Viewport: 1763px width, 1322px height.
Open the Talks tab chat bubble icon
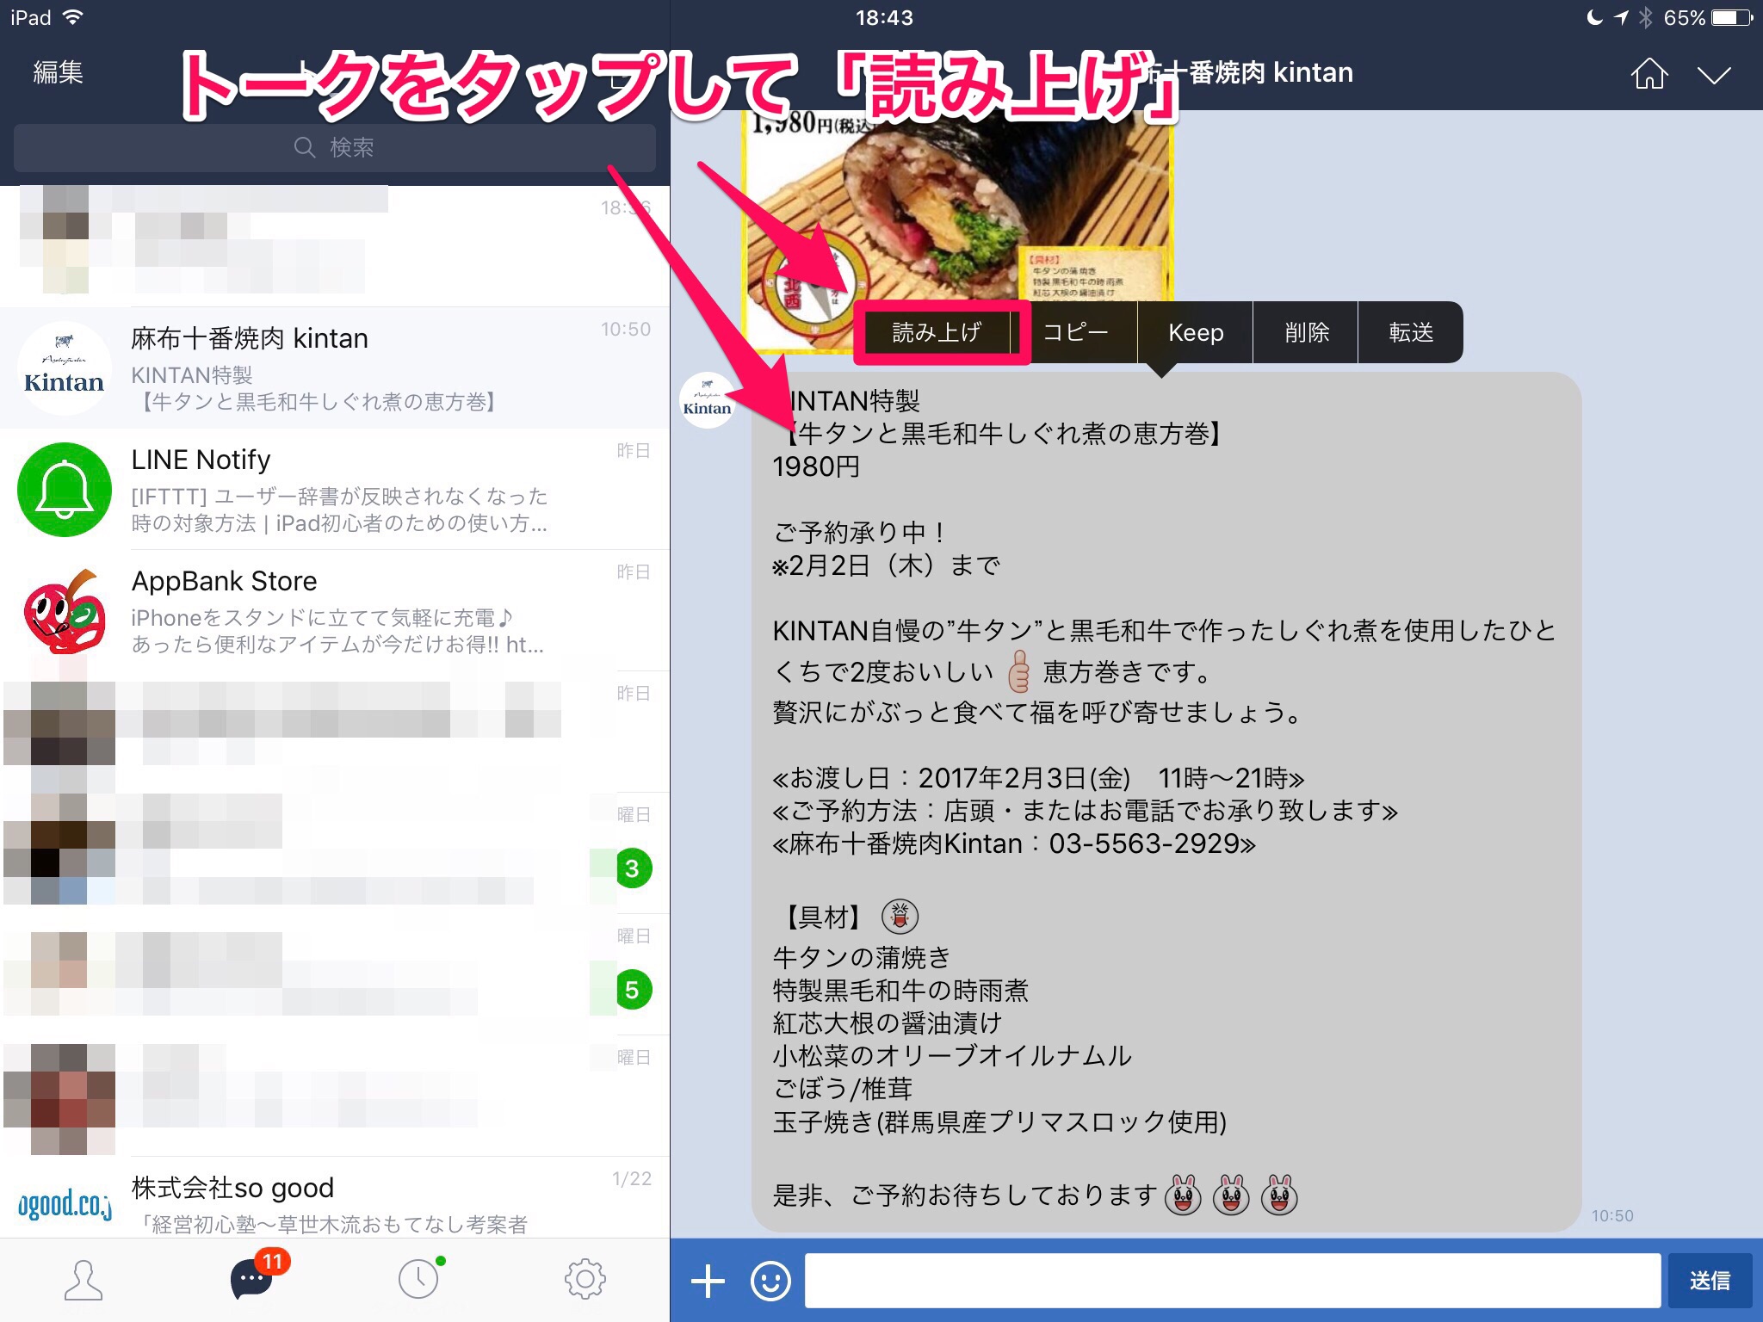tap(251, 1280)
